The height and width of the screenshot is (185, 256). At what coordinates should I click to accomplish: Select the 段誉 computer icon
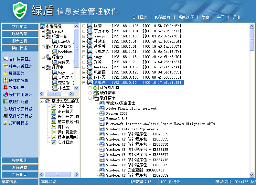coord(90,26)
